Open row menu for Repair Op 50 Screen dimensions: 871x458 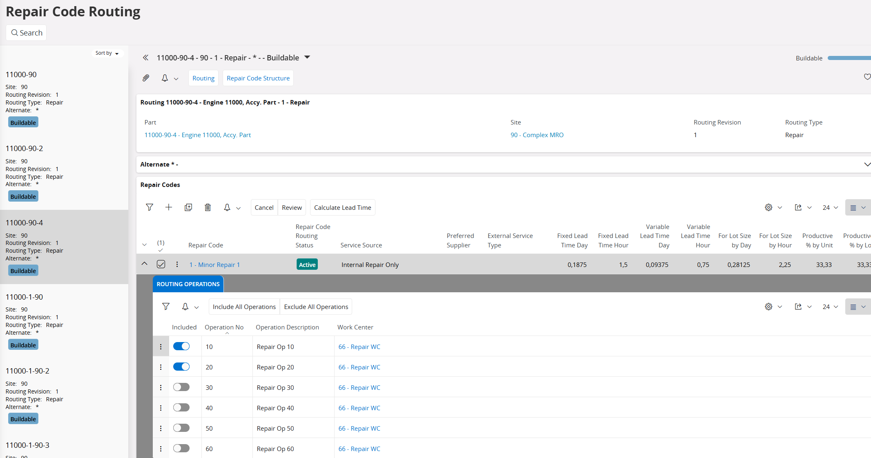(x=161, y=428)
